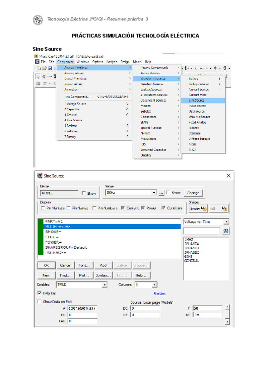Click the scrollbar up arrow beside F field

228,307
